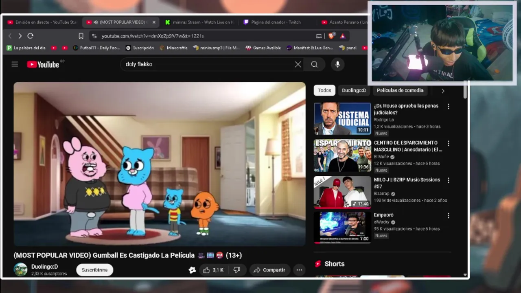
Task: Select the Todos filter chip
Action: [x=324, y=90]
